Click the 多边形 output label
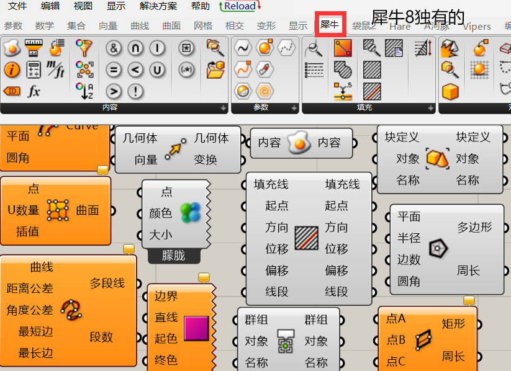511x371 pixels. [x=474, y=227]
